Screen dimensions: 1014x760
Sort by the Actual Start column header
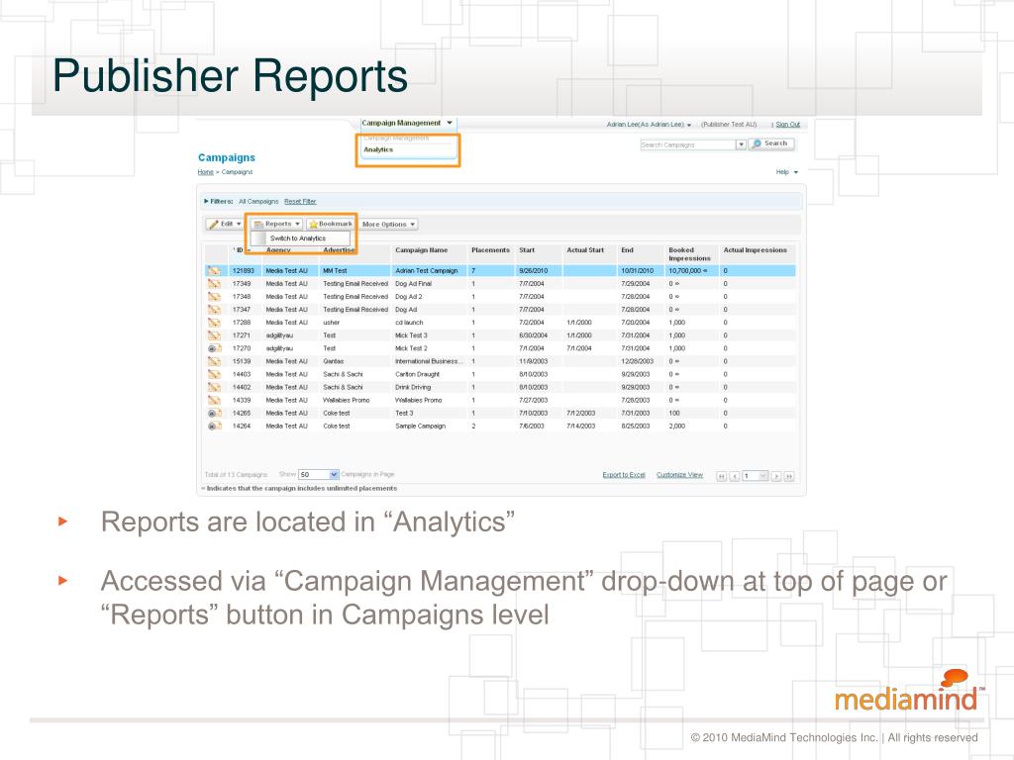pos(585,250)
